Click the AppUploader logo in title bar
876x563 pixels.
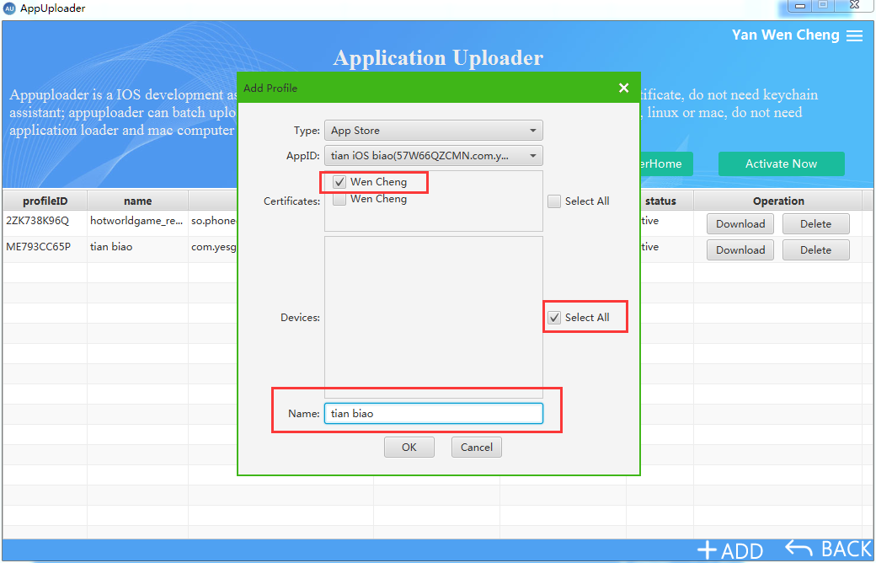9,9
